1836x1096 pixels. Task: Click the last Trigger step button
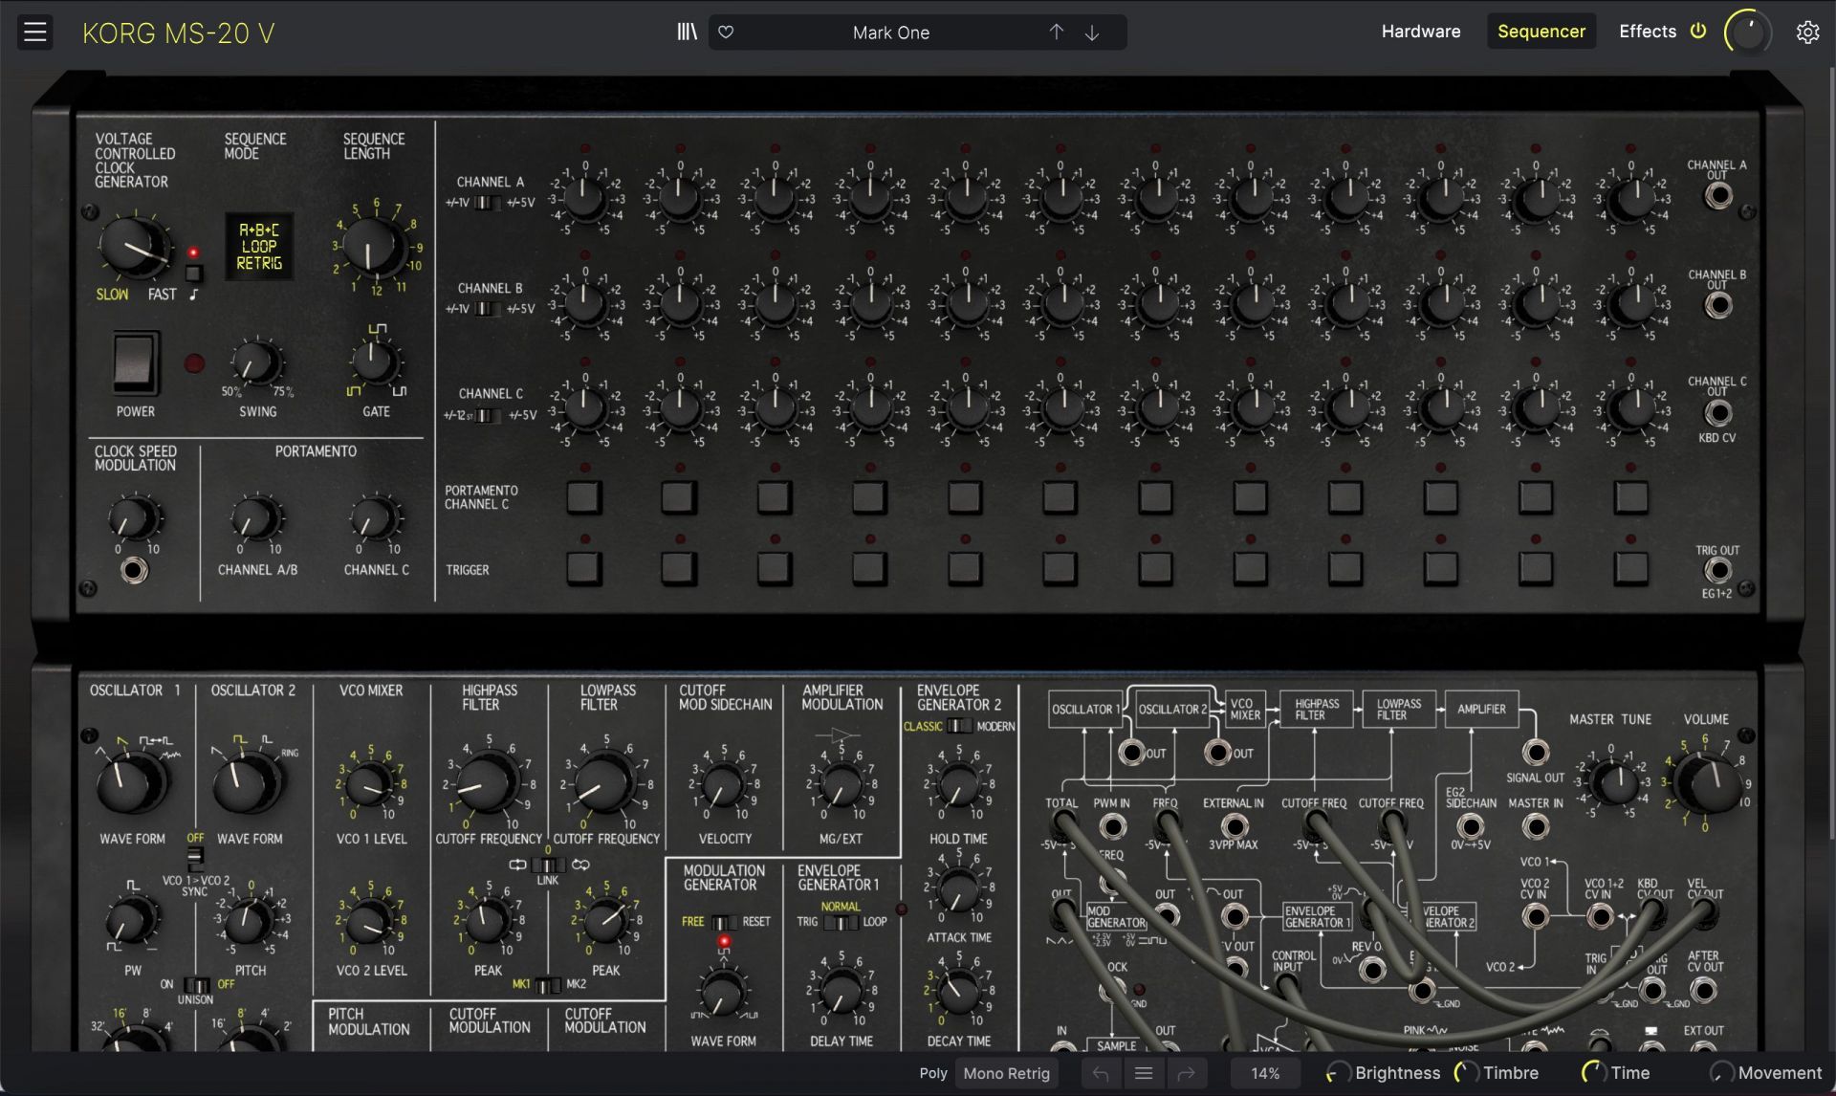tap(1631, 568)
